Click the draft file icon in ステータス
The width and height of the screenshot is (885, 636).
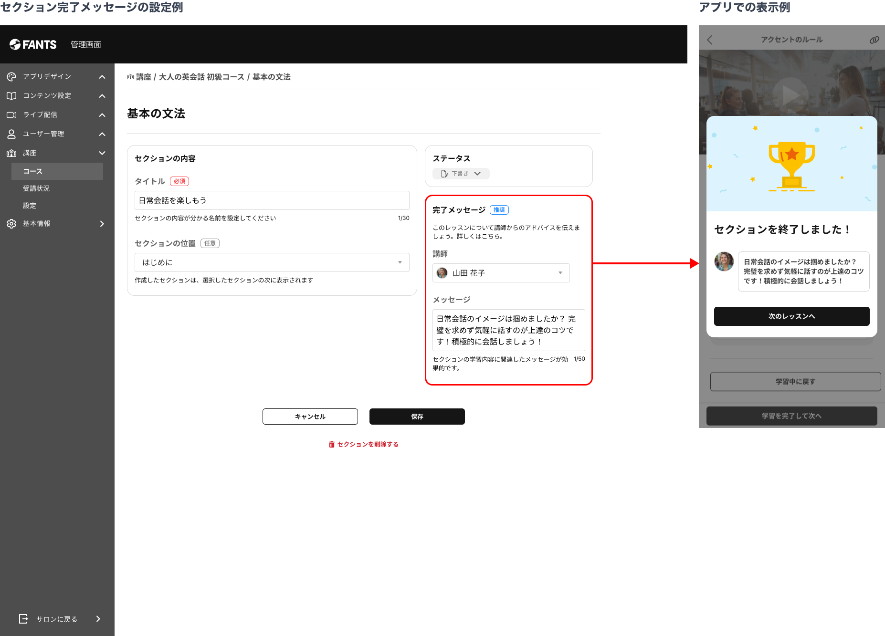point(444,174)
